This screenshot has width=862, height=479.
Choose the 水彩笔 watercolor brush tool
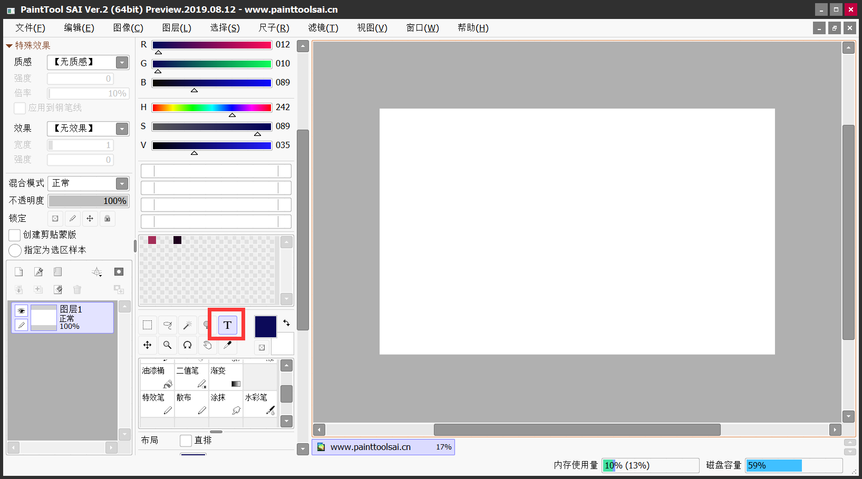click(260, 404)
